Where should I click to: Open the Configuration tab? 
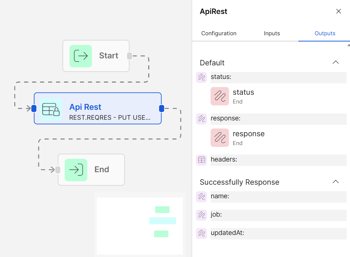(219, 33)
